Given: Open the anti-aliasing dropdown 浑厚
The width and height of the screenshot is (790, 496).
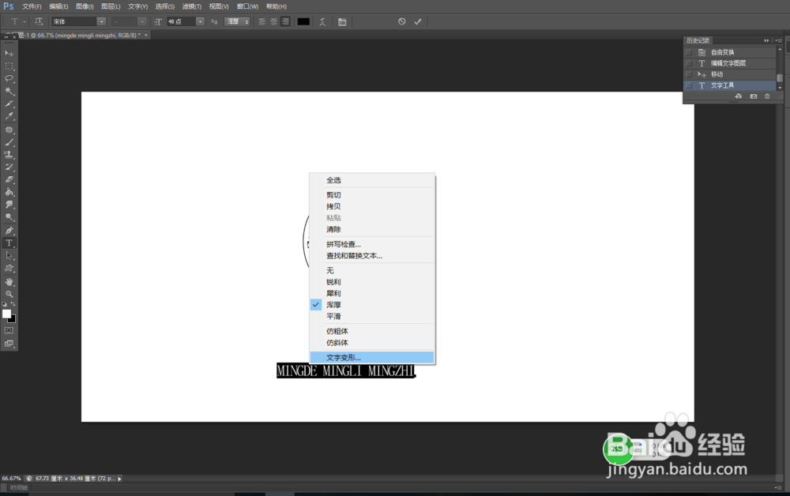Looking at the screenshot, I should click(x=237, y=21).
